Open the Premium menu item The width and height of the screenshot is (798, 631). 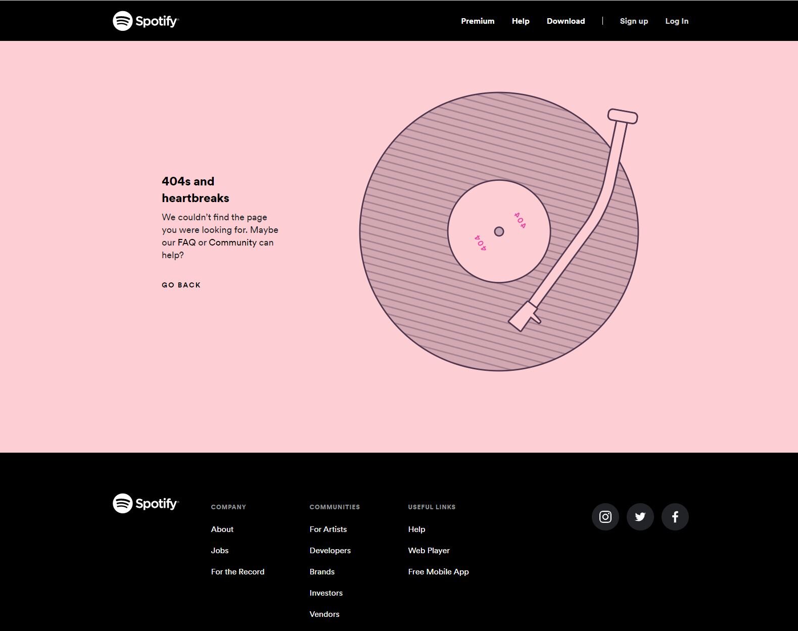pos(478,21)
